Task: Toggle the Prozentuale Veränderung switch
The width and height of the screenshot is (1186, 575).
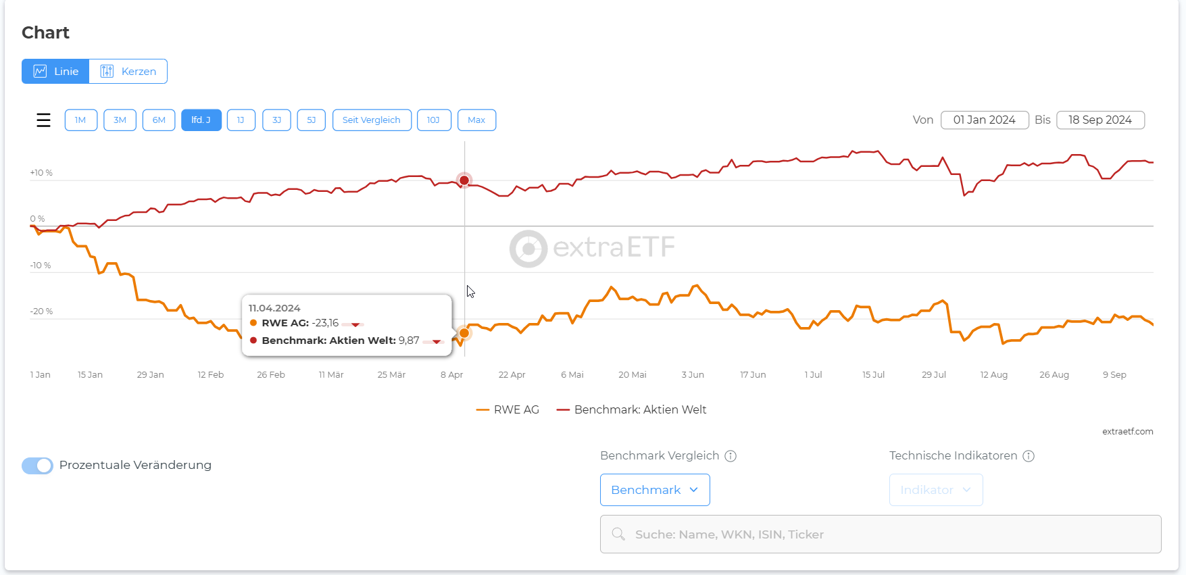Action: (38, 466)
